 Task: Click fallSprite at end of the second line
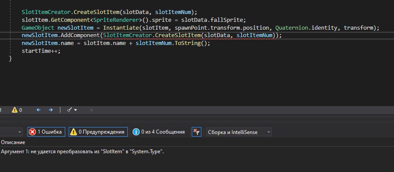tap(227, 20)
